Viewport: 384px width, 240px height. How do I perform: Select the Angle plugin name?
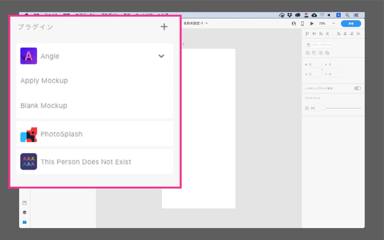point(50,56)
